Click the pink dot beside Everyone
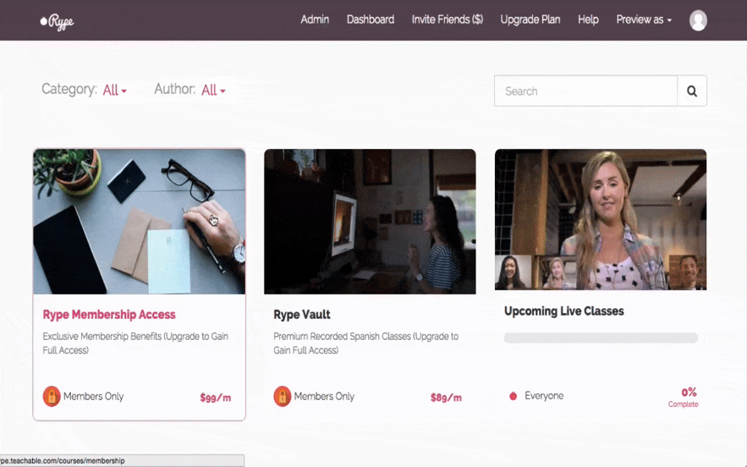Image resolution: width=747 pixels, height=467 pixels. [x=513, y=396]
